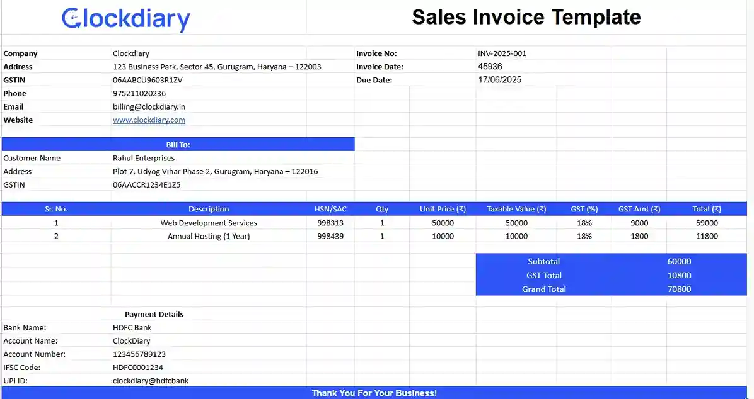754x399 pixels.
Task: Select the due date 17/06/2025
Action: (500, 80)
